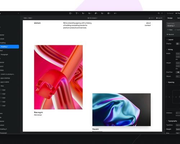Viewport: 180px width, 144px height.
Task: Select the Logos desktop layer
Action: [5, 78]
